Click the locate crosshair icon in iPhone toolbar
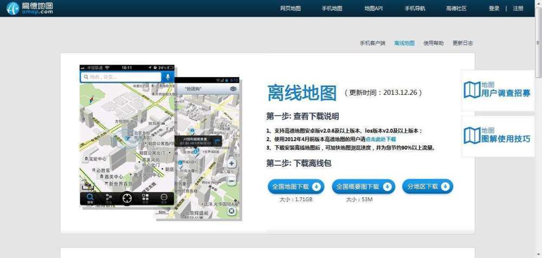 coord(127,198)
